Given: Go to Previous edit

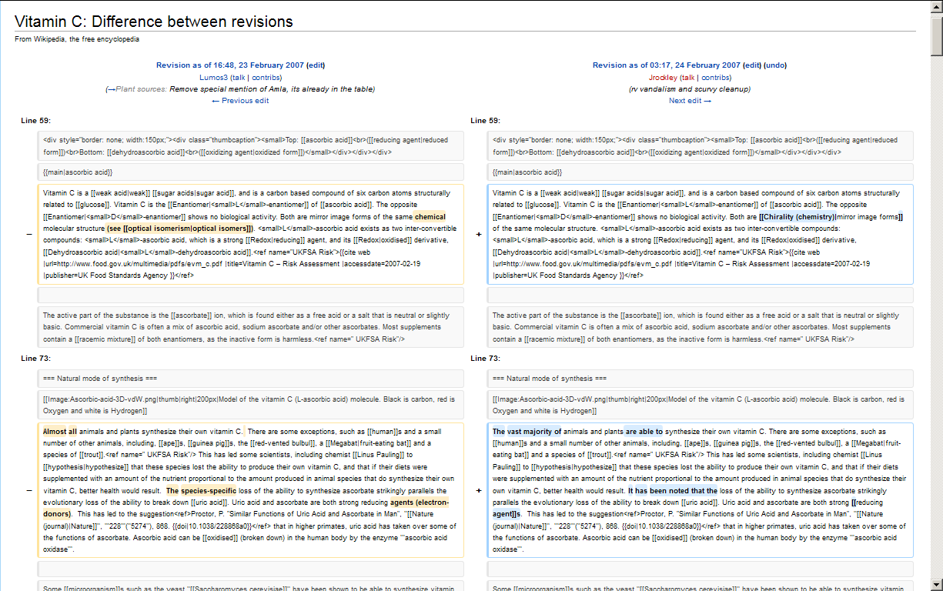Looking at the screenshot, I should pos(240,101).
